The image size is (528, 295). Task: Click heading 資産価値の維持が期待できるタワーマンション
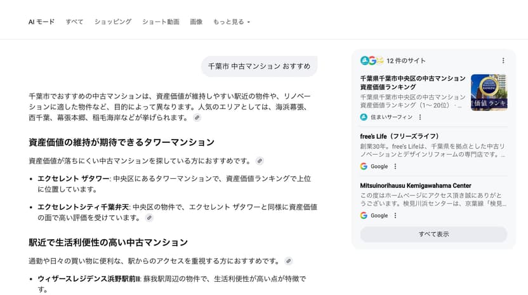click(122, 142)
